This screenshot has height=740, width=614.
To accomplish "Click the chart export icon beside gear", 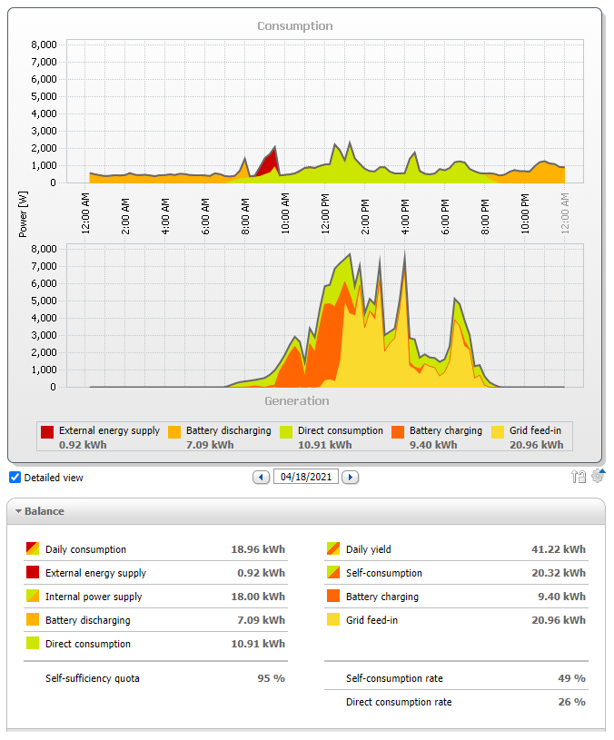I will [578, 477].
